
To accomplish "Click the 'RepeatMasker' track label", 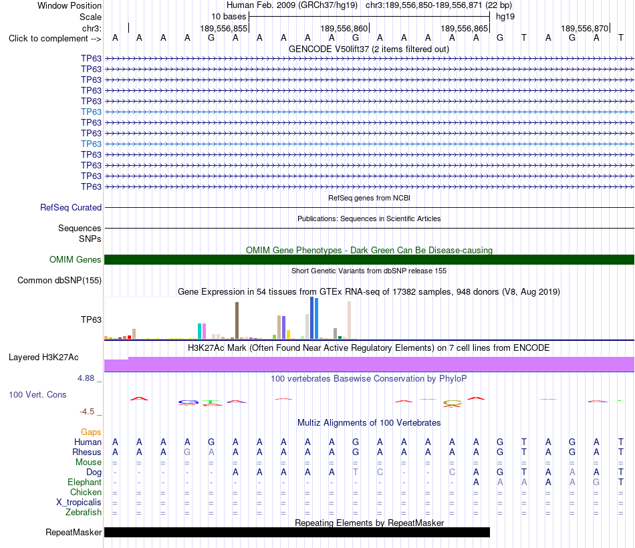I will [74, 532].
